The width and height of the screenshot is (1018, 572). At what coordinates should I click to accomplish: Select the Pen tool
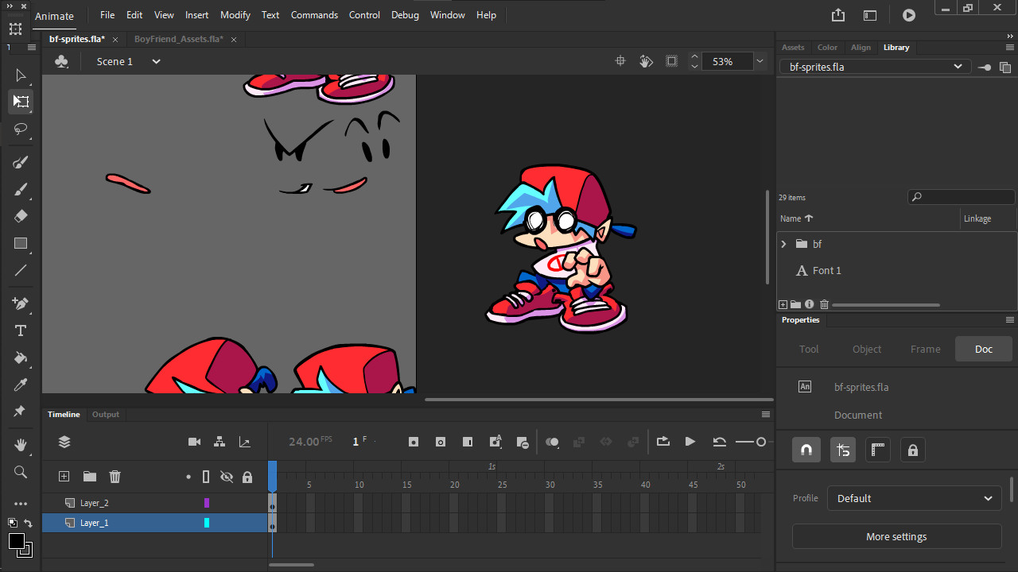pyautogui.click(x=21, y=303)
